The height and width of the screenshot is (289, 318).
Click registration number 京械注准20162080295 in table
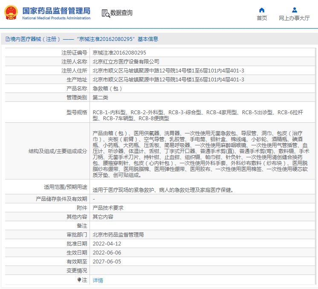119,53
